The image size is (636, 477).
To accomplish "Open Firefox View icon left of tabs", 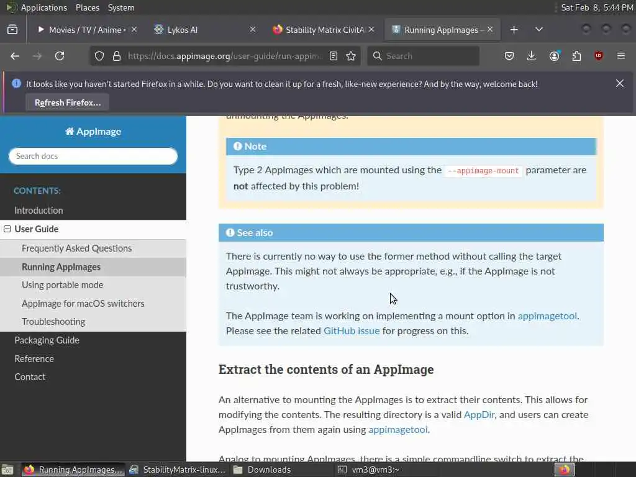I will (12, 30).
